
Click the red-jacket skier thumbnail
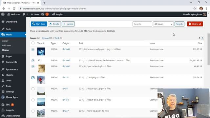pyautogui.click(x=41, y=80)
